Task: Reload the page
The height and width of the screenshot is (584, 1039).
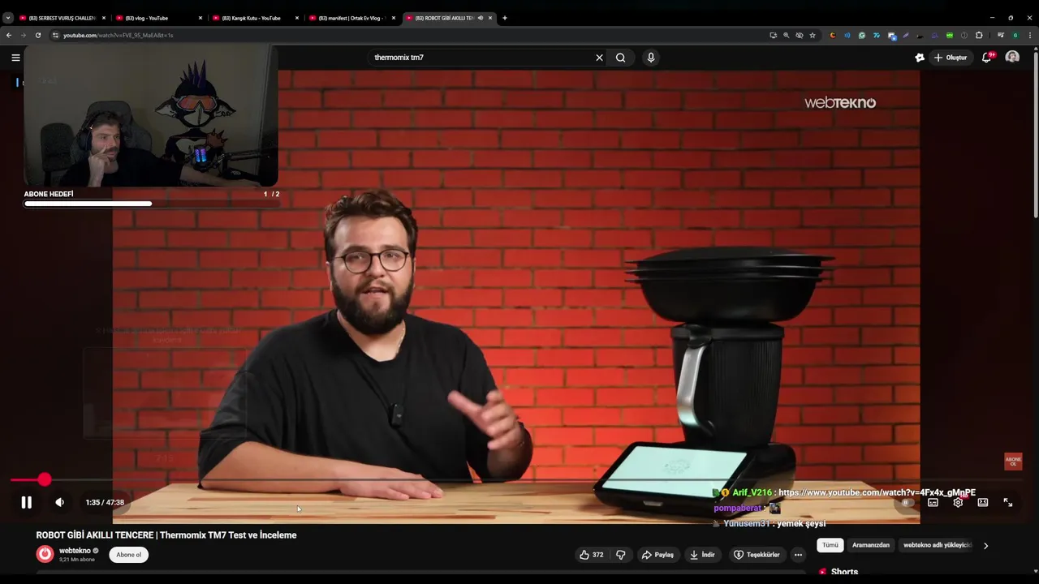Action: coord(37,35)
